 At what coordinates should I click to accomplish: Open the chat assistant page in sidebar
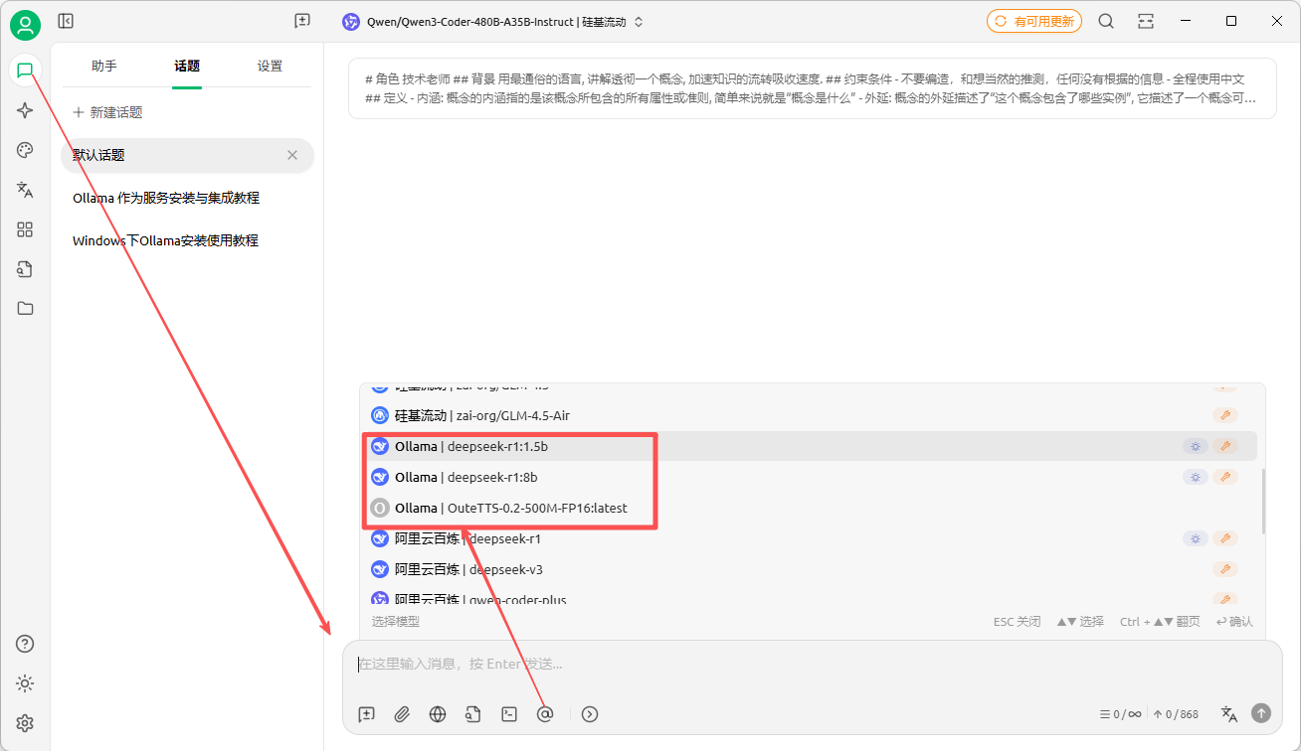tap(25, 71)
